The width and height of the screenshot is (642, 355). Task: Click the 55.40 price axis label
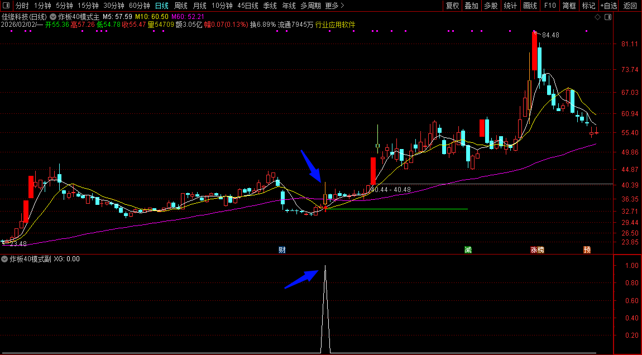(x=629, y=133)
